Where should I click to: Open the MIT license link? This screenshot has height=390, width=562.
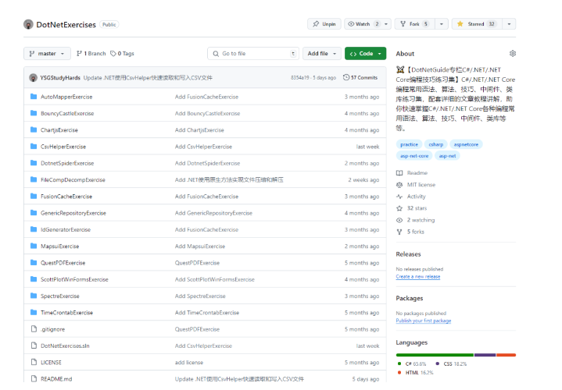point(416,185)
